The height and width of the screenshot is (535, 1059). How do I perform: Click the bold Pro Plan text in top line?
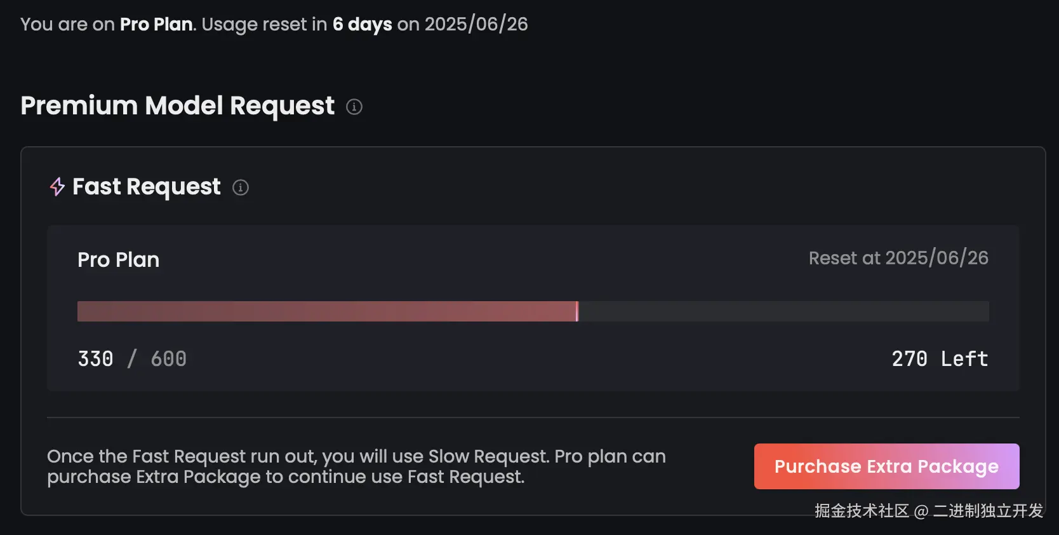[156, 24]
